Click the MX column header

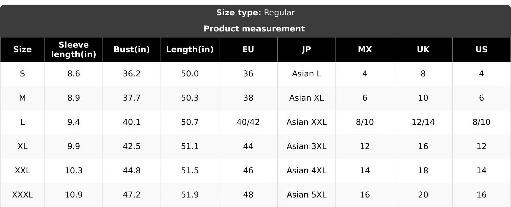click(x=365, y=49)
